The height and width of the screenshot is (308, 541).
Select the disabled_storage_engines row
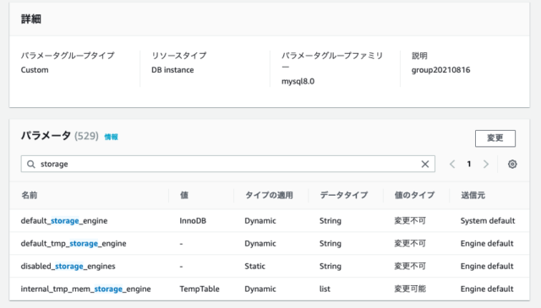(270, 266)
